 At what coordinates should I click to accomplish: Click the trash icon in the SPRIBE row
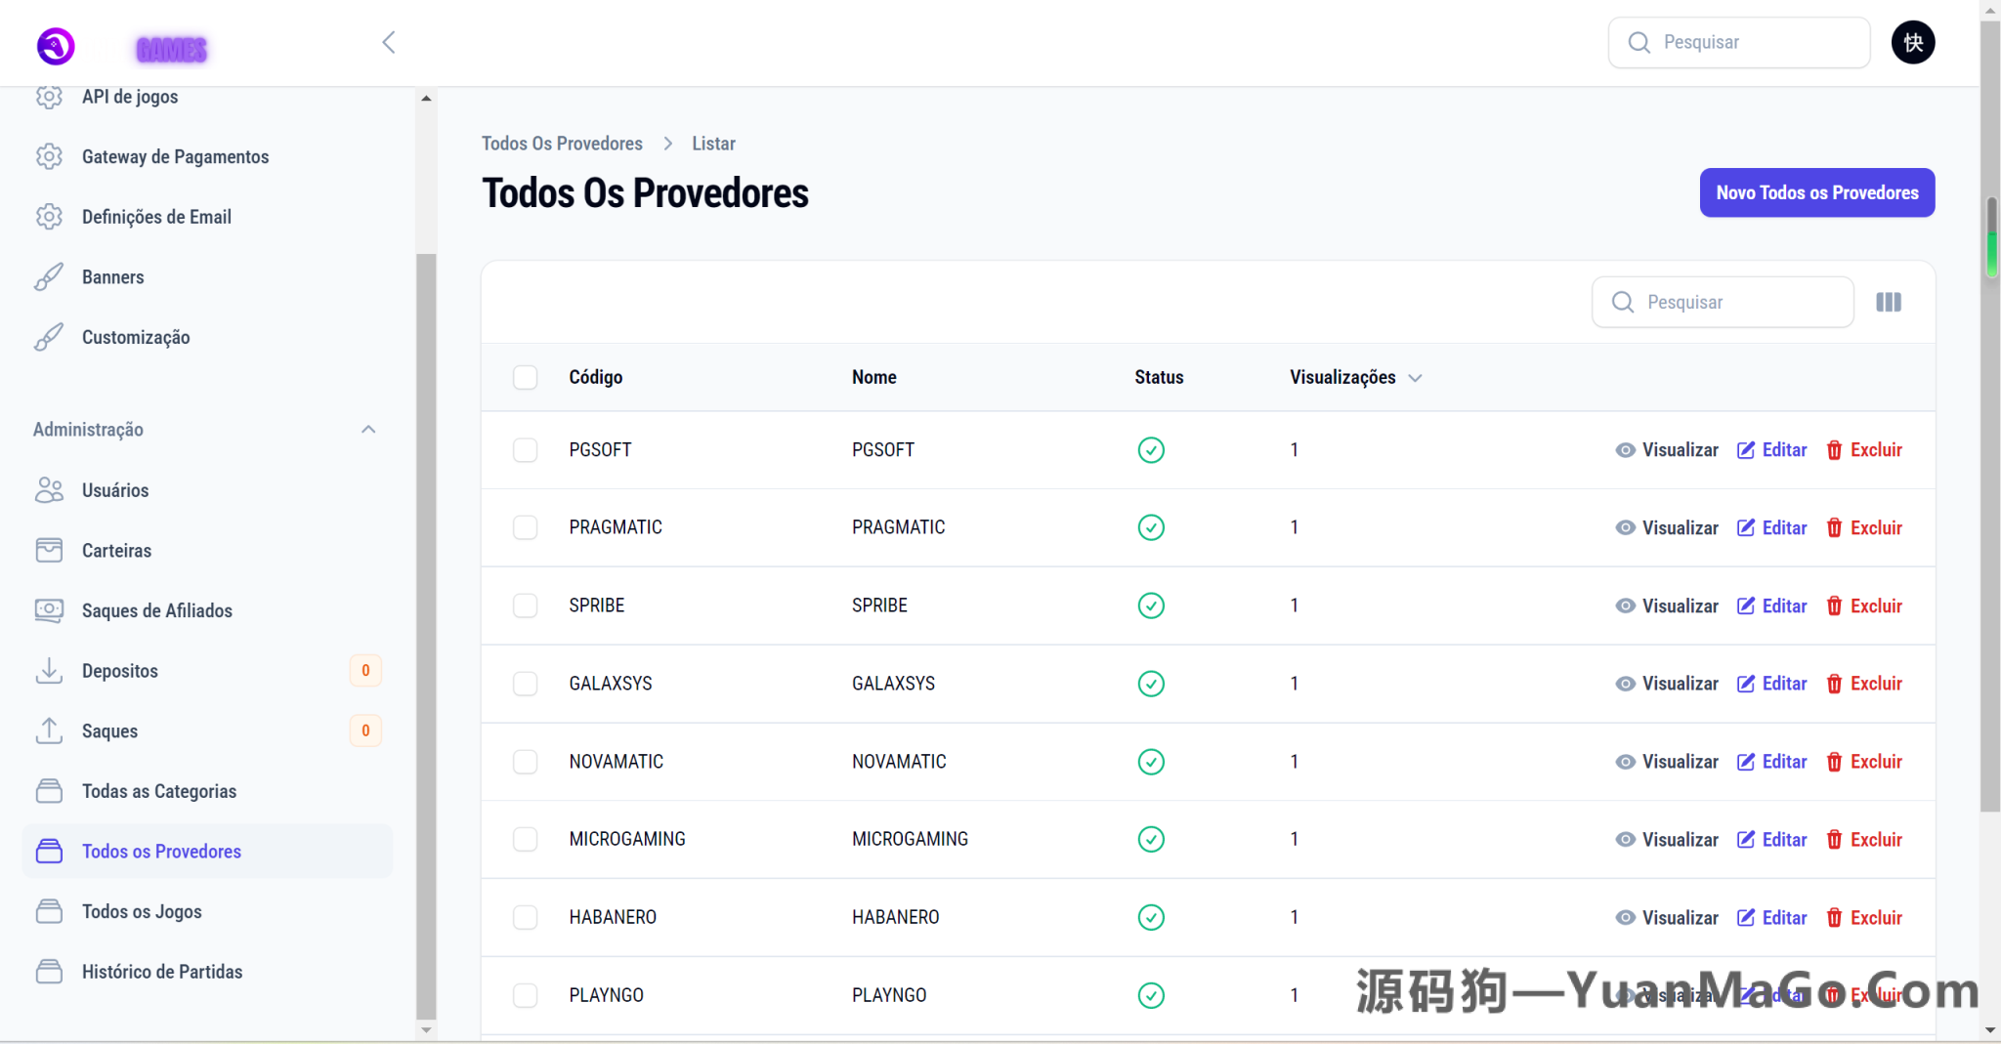coord(1834,606)
